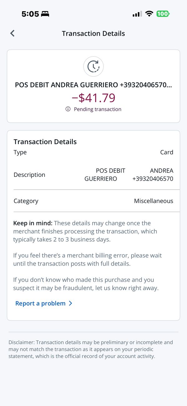Tap the Wi-Fi status icon
Screen dimensions: 187x406
(149, 14)
